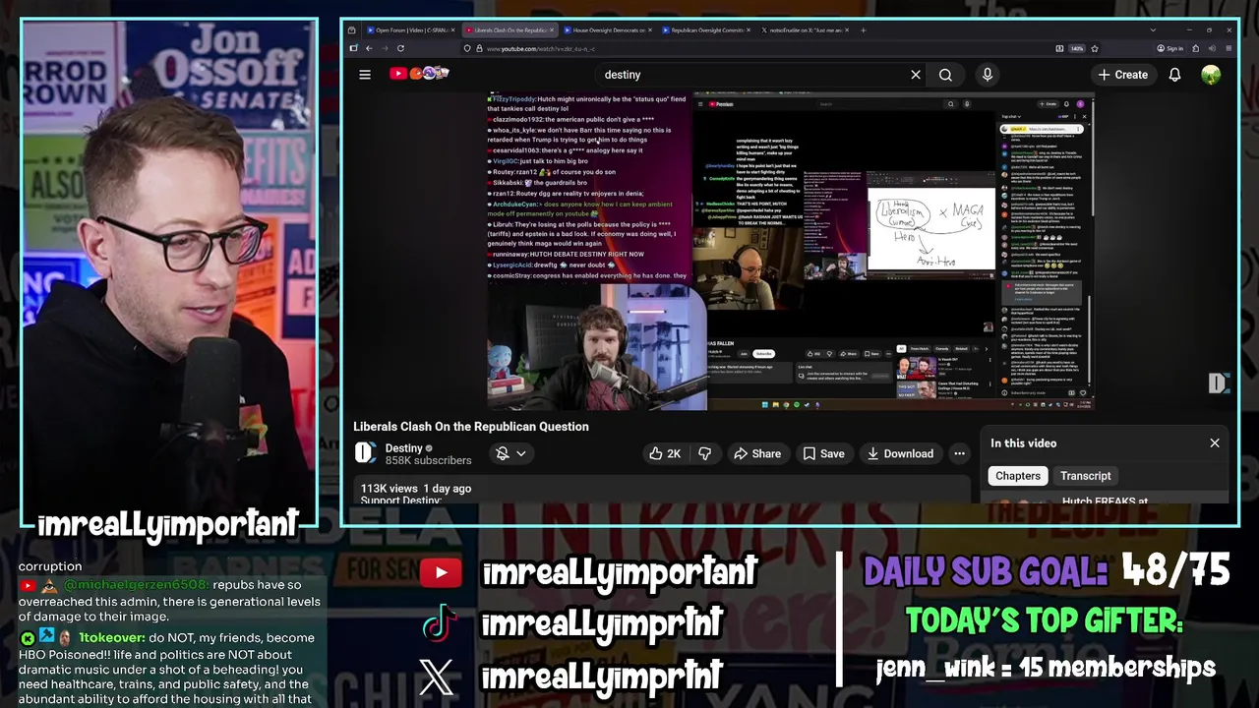Open the subscription notification bell dropdown
1259x708 pixels.
pyautogui.click(x=511, y=453)
